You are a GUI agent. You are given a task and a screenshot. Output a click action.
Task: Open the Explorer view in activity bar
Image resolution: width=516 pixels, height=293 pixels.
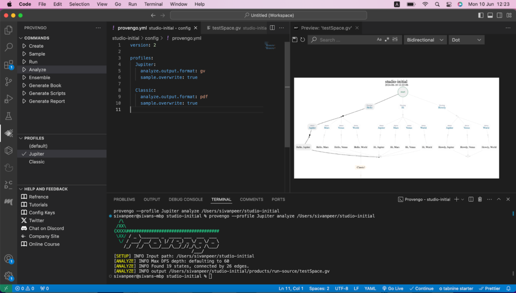tap(9, 30)
